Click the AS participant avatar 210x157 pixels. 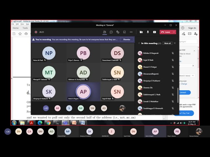click(104, 108)
